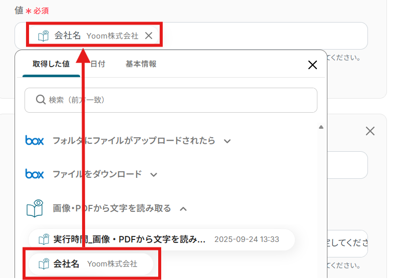Click the book icon in 実行時間 row

pos(44,239)
